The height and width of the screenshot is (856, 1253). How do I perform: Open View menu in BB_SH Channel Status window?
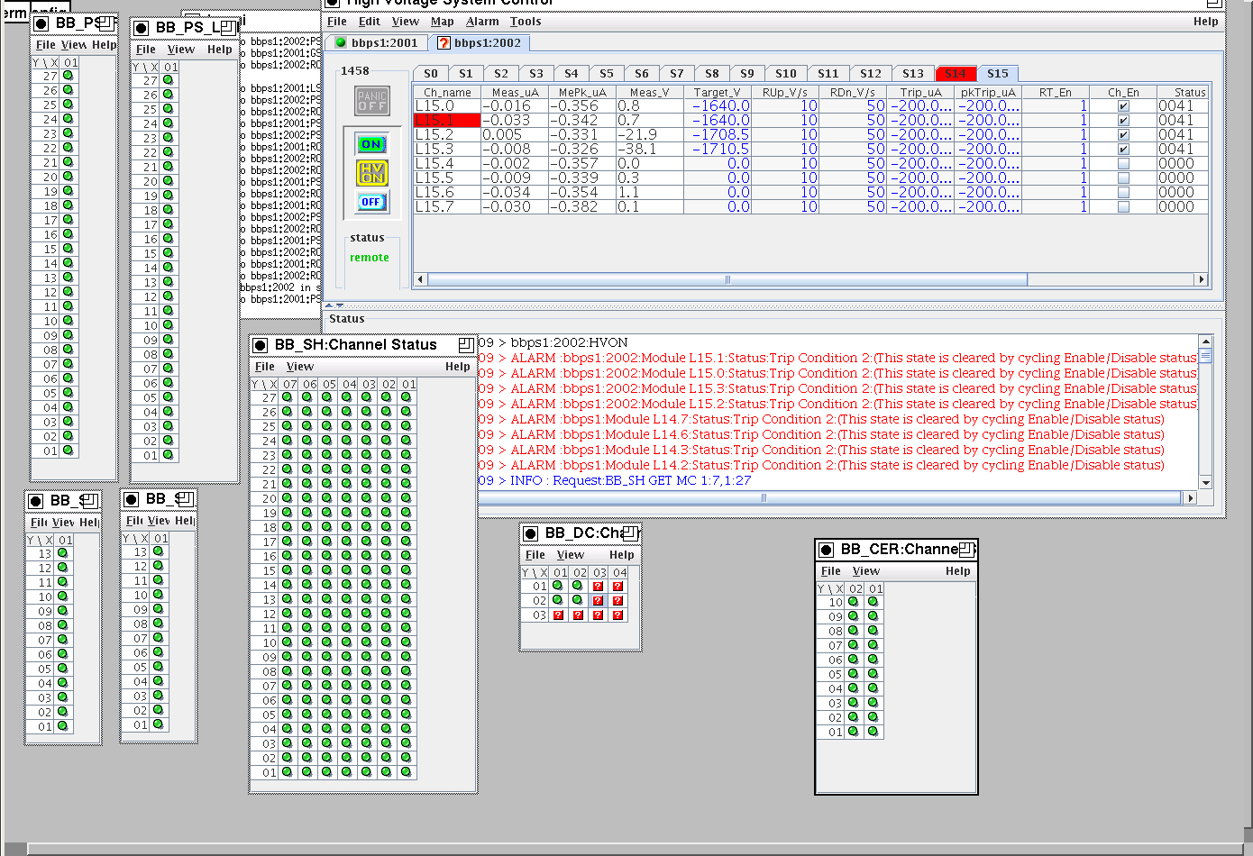pyautogui.click(x=300, y=367)
